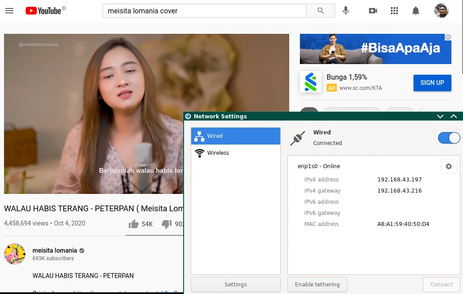Open the create video camera icon
The width and height of the screenshot is (463, 294).
tap(373, 11)
